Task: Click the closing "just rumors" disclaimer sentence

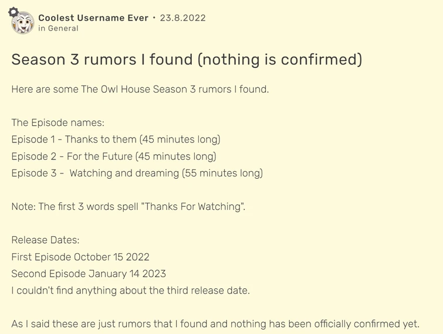Action: pyautogui.click(x=215, y=324)
